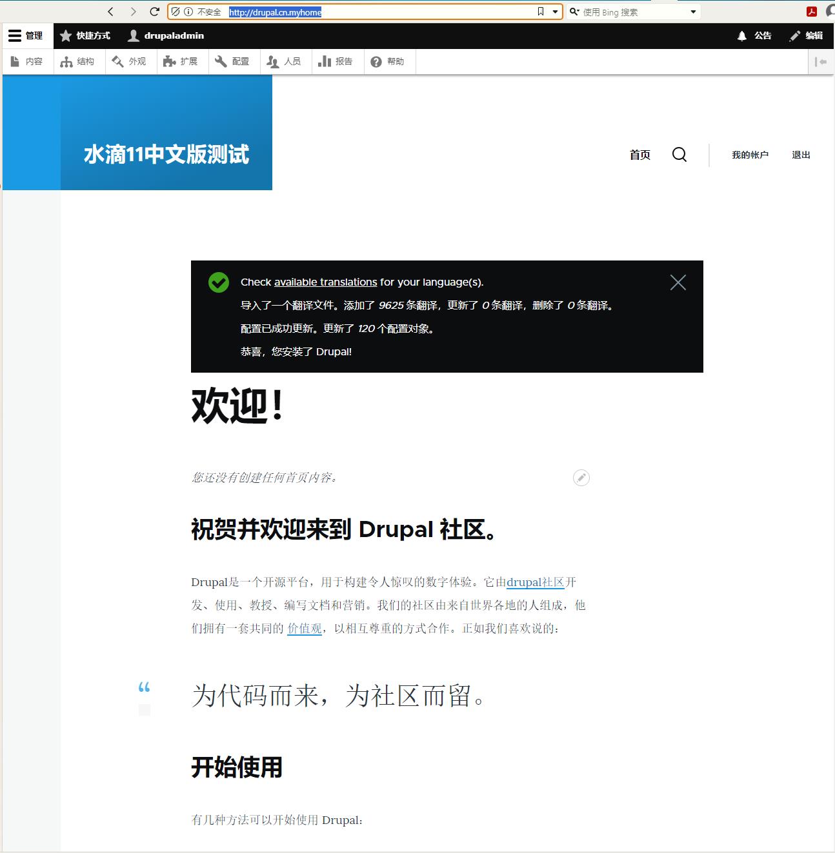Click the search engine magnifier icon
Viewport: 835px width, 853px height.
pyautogui.click(x=574, y=12)
